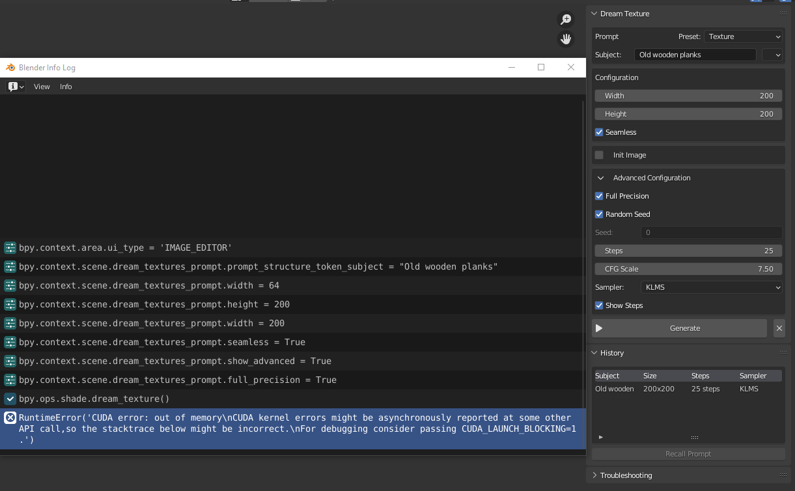Open the small dropdown right of Subject field
This screenshot has width=795, height=491.
tap(772, 55)
